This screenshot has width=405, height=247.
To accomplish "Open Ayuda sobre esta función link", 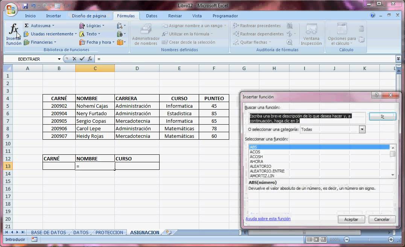I will click(268, 219).
